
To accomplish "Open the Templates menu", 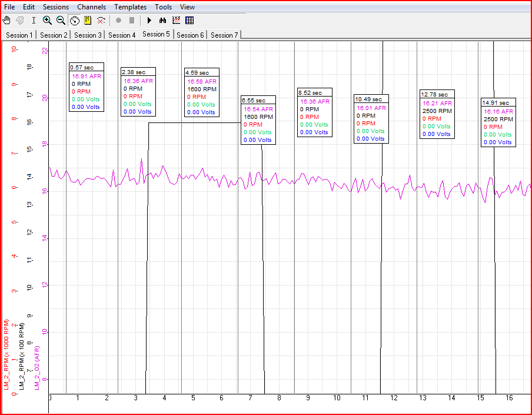I will pyautogui.click(x=130, y=7).
